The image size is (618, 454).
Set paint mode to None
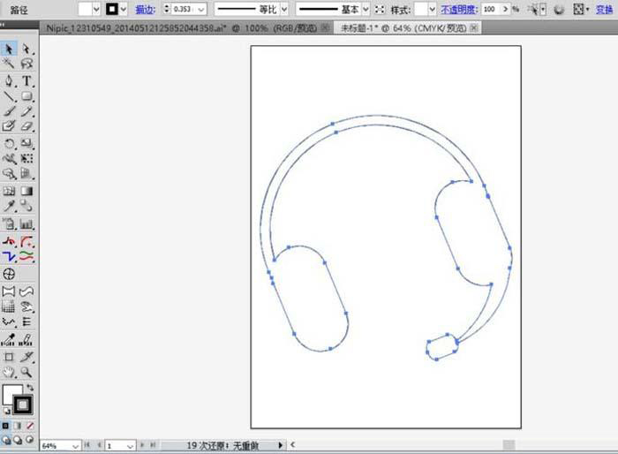click(x=30, y=426)
